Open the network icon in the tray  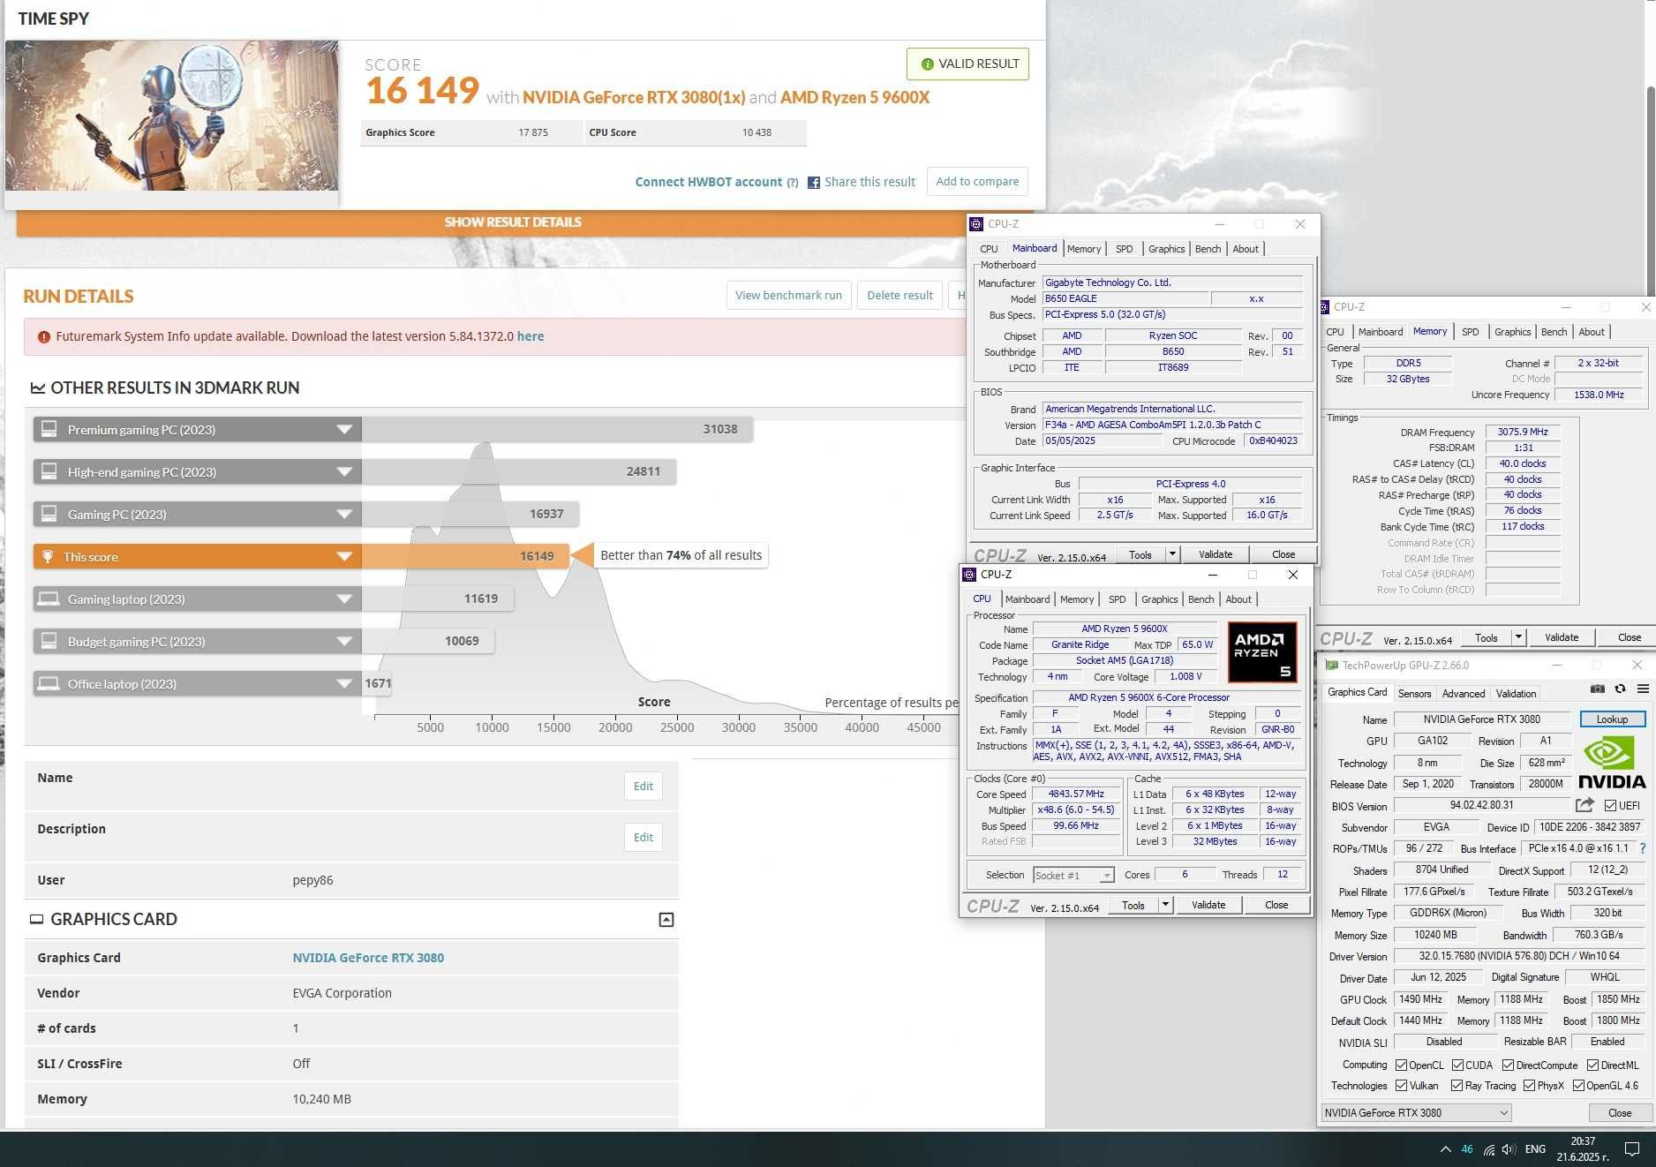pos(1488,1149)
